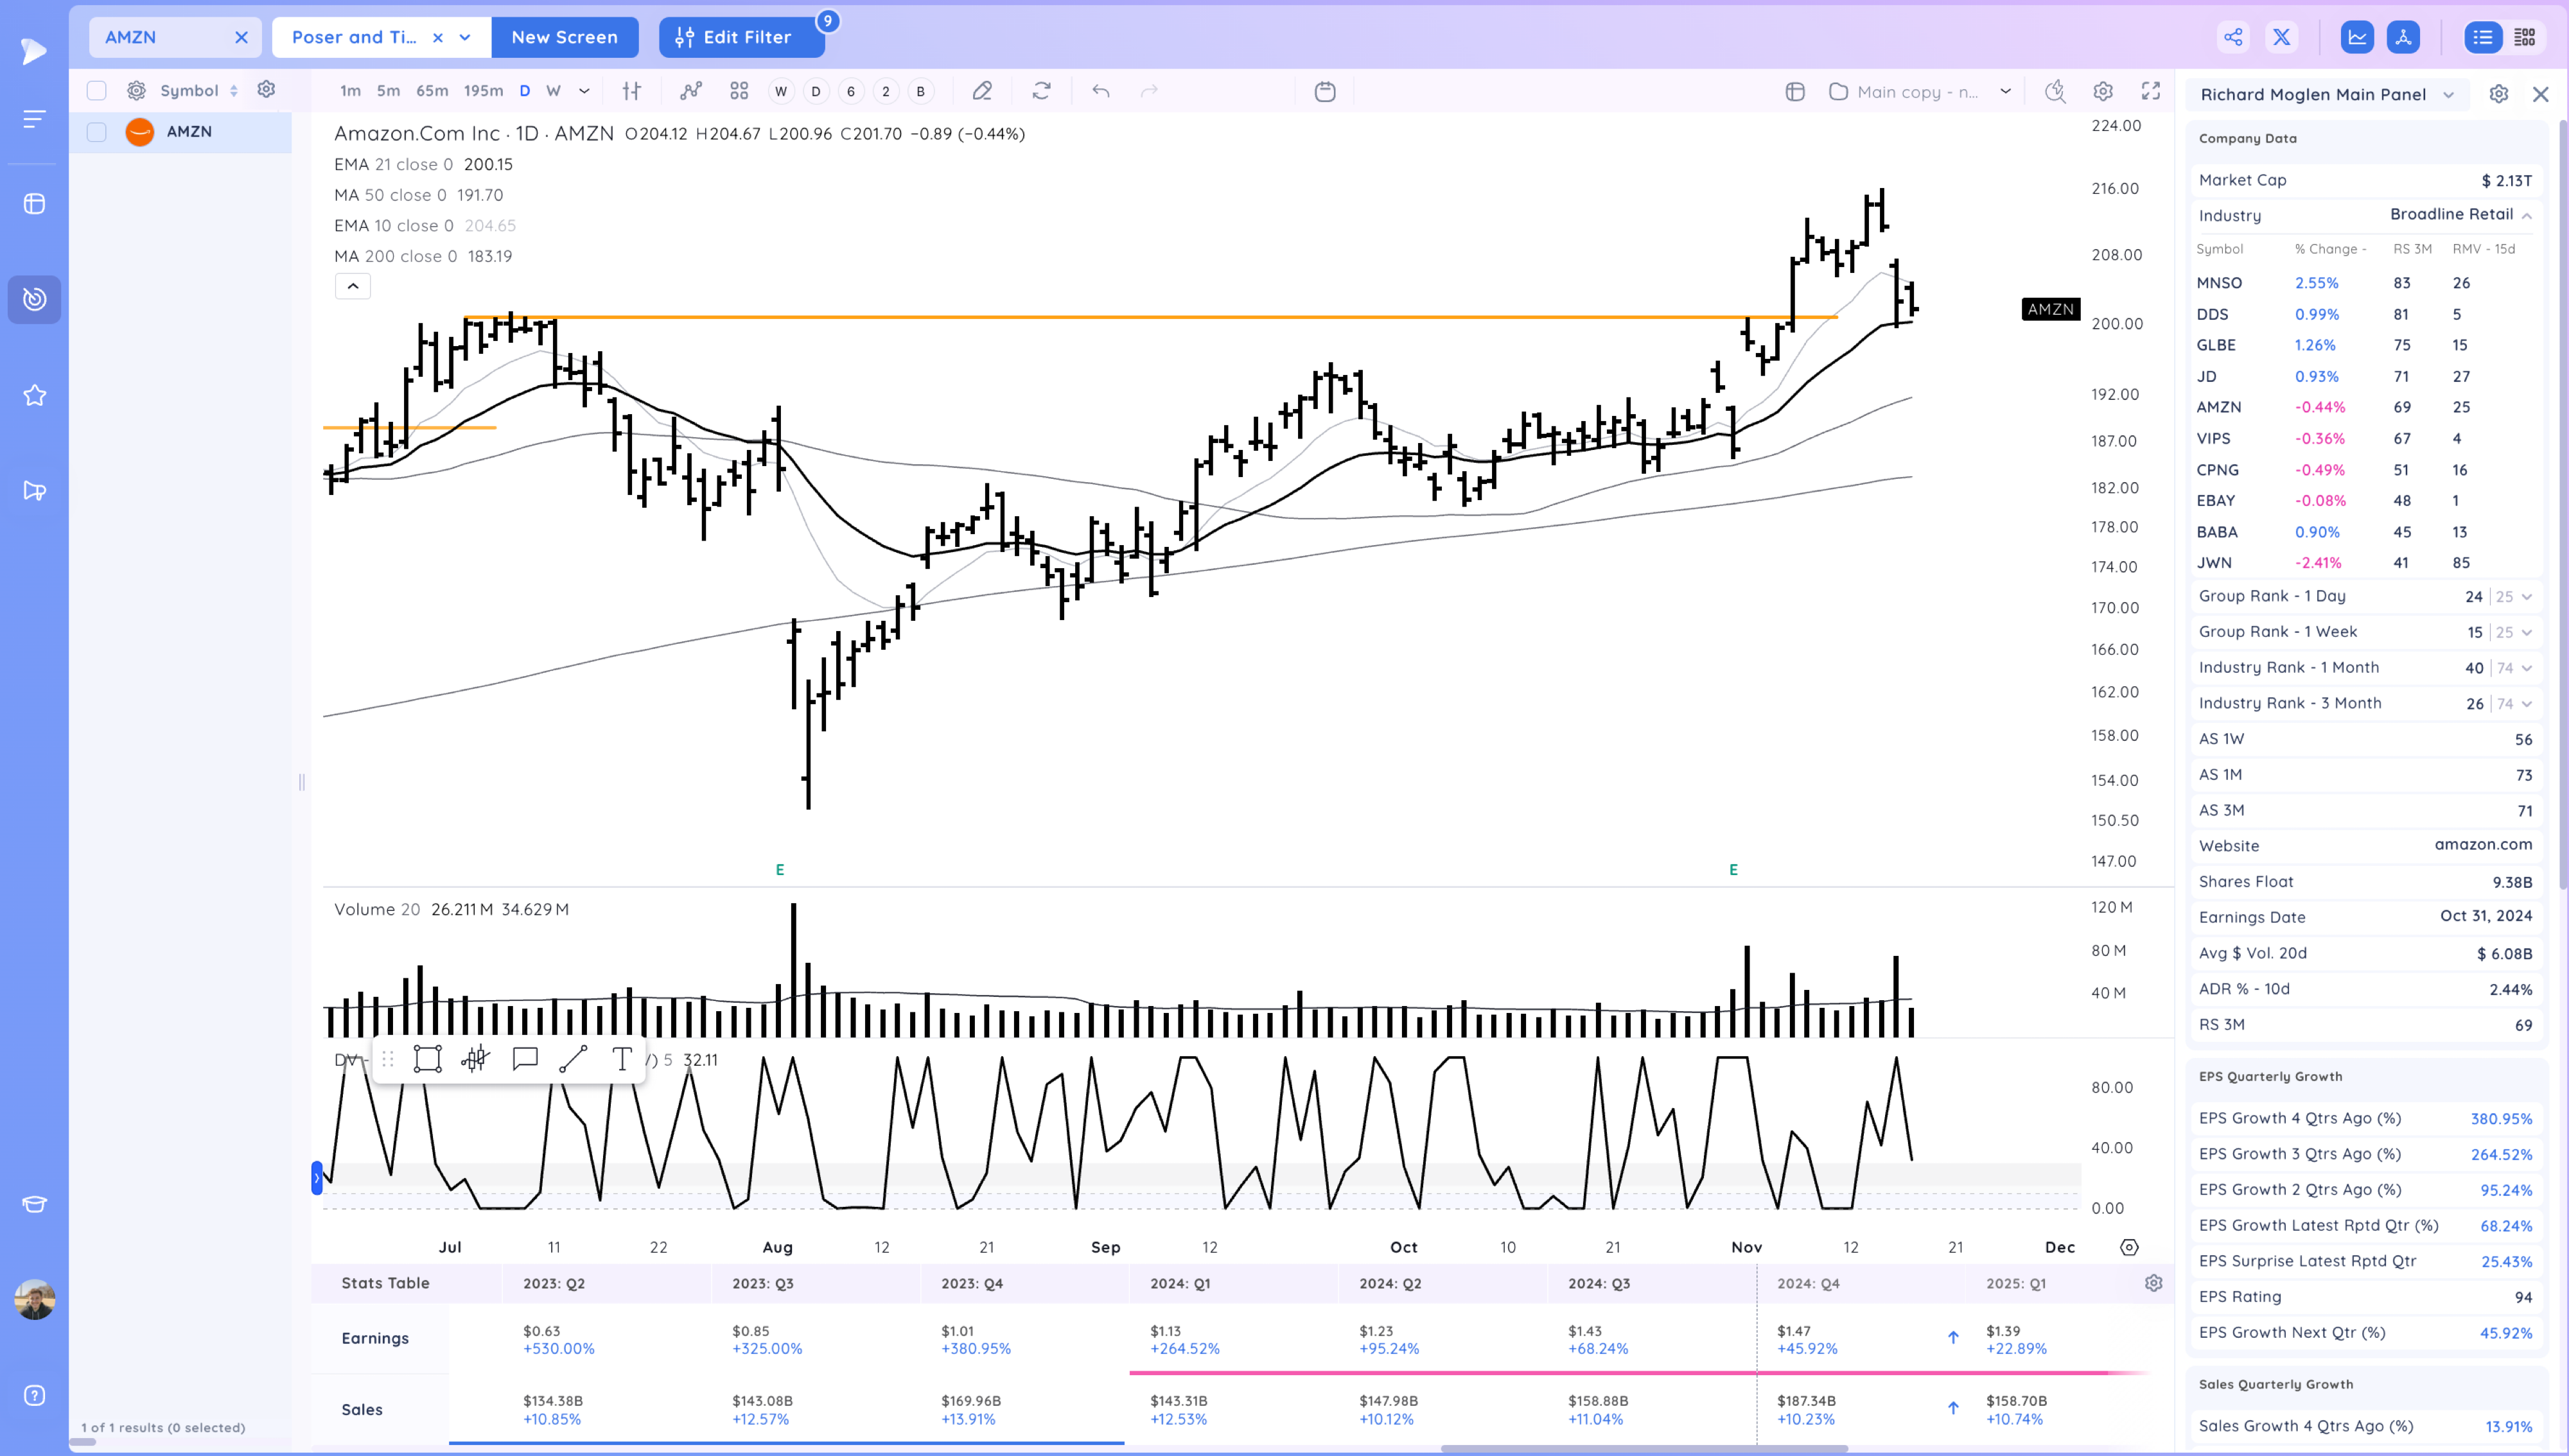
Task: Click the blue handle at the oscillator pane's left edge
Action: (317, 1178)
